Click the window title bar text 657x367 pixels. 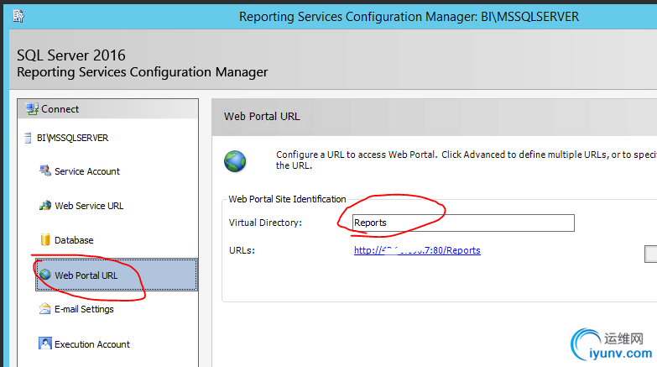coord(409,16)
